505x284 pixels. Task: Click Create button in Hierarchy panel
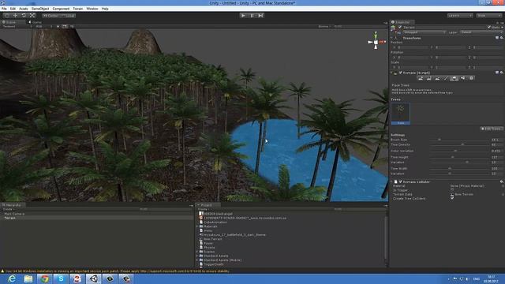pyautogui.click(x=8, y=209)
